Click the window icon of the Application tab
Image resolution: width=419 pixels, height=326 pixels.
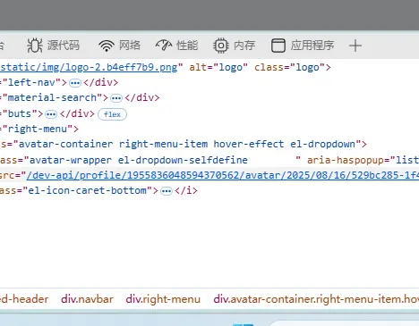click(278, 46)
